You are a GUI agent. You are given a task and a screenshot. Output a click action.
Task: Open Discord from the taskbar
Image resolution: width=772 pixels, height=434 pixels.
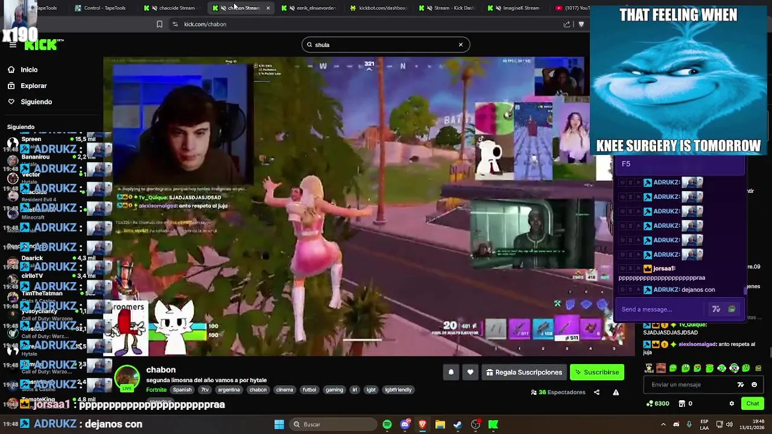click(x=405, y=424)
